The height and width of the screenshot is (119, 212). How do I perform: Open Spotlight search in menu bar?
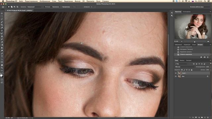[205, 1]
